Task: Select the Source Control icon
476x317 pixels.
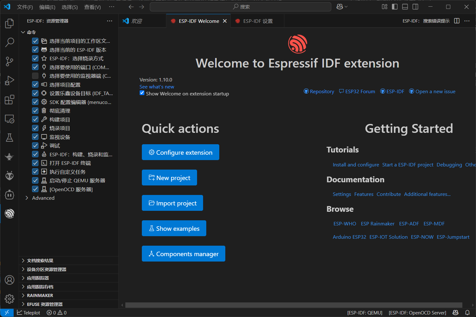Action: tap(9, 61)
